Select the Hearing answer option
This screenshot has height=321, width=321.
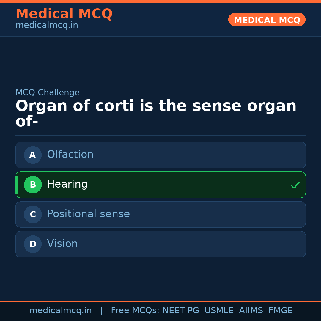pos(160,185)
